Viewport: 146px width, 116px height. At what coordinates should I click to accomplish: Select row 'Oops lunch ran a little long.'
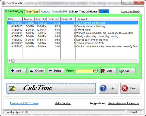tap(73, 26)
